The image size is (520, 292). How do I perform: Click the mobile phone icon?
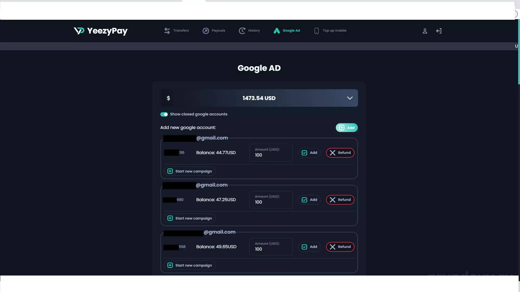[316, 31]
